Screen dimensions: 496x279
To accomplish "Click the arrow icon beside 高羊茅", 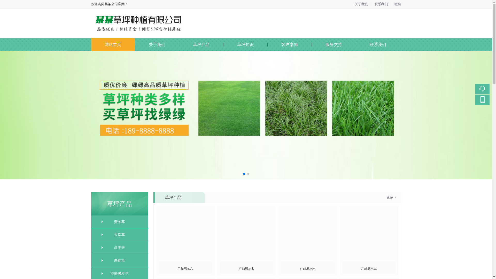I will (102, 248).
